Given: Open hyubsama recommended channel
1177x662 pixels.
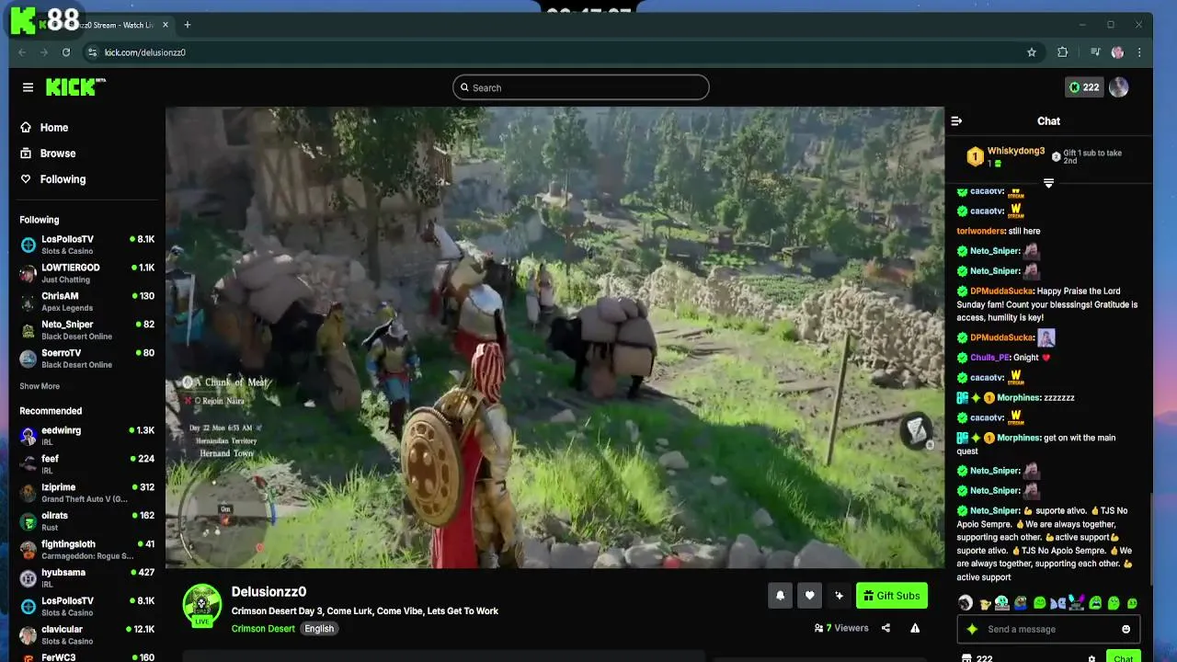Looking at the screenshot, I should [87, 577].
